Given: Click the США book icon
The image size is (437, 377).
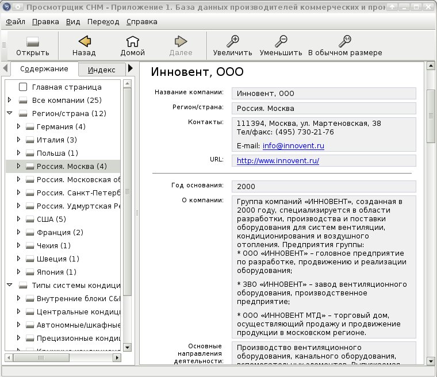Looking at the screenshot, I should pos(29,220).
